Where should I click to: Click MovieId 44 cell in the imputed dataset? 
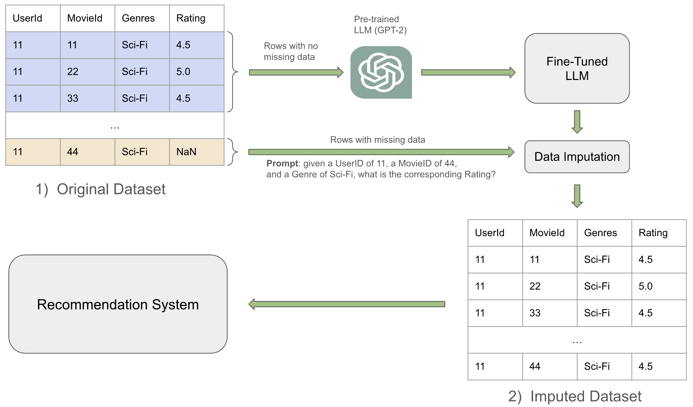pyautogui.click(x=549, y=367)
